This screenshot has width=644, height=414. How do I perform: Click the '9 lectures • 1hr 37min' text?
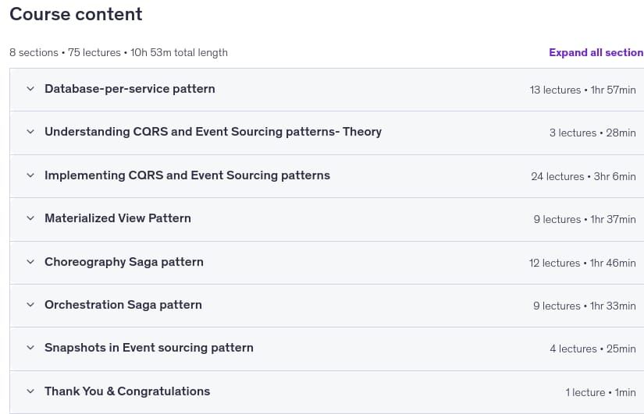(585, 220)
